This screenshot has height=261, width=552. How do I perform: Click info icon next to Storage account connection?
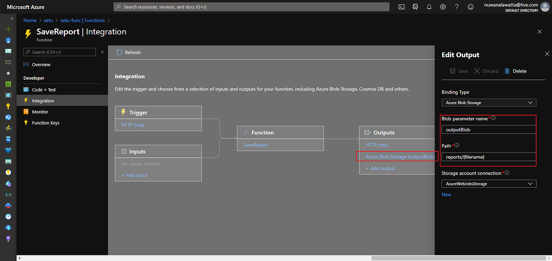click(507, 173)
